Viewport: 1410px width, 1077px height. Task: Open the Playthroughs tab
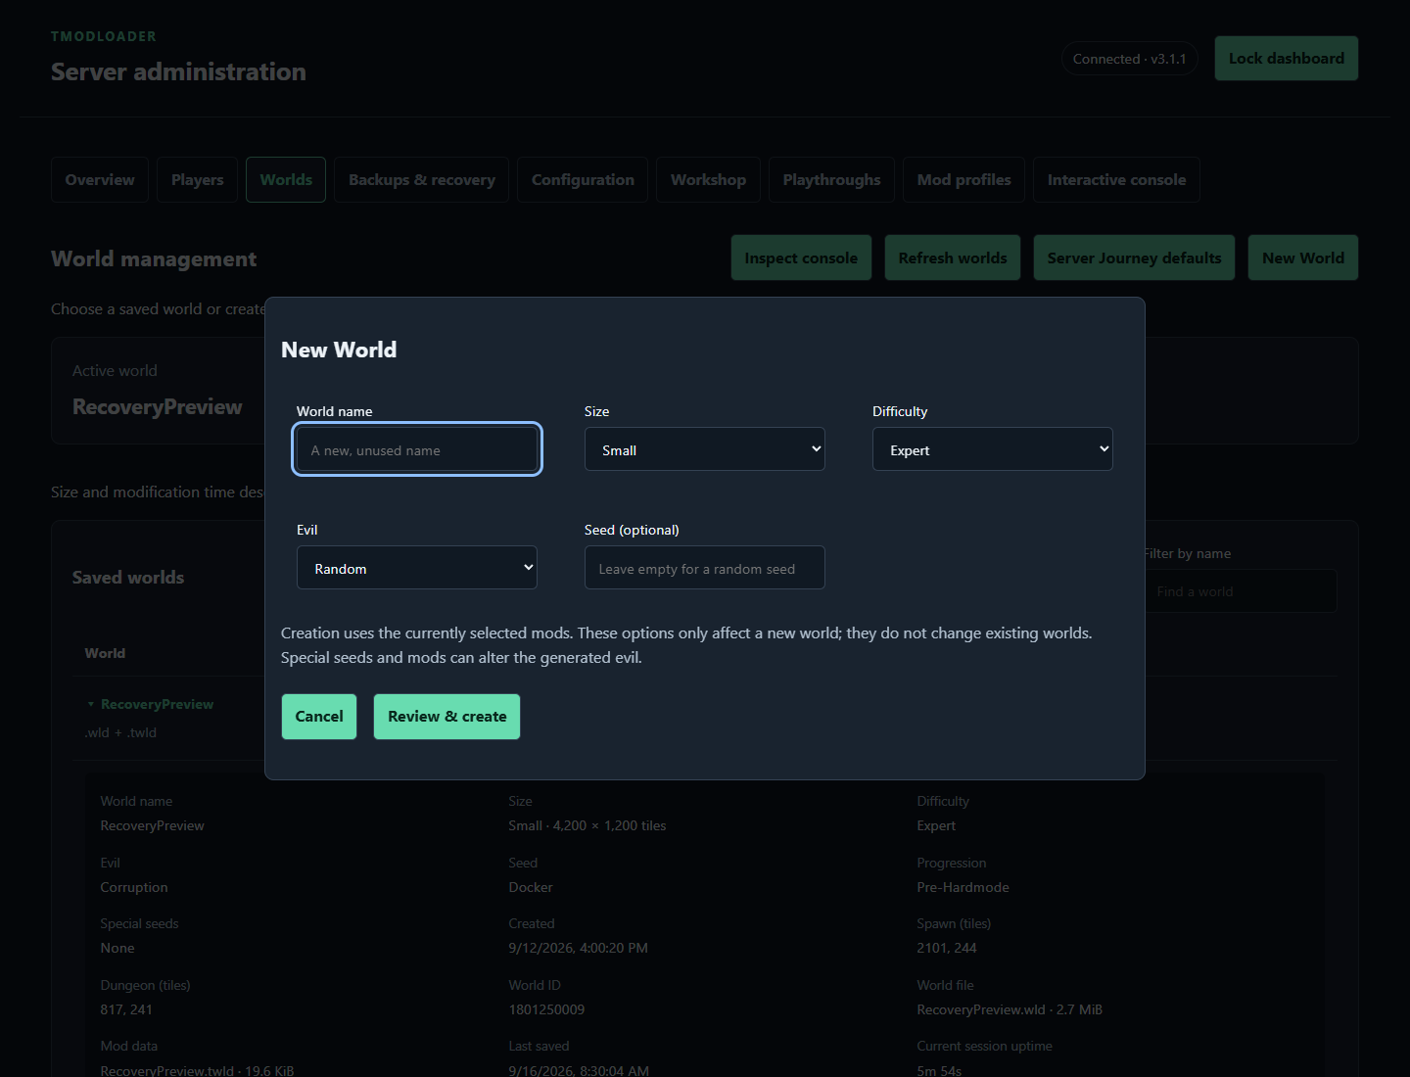point(831,179)
